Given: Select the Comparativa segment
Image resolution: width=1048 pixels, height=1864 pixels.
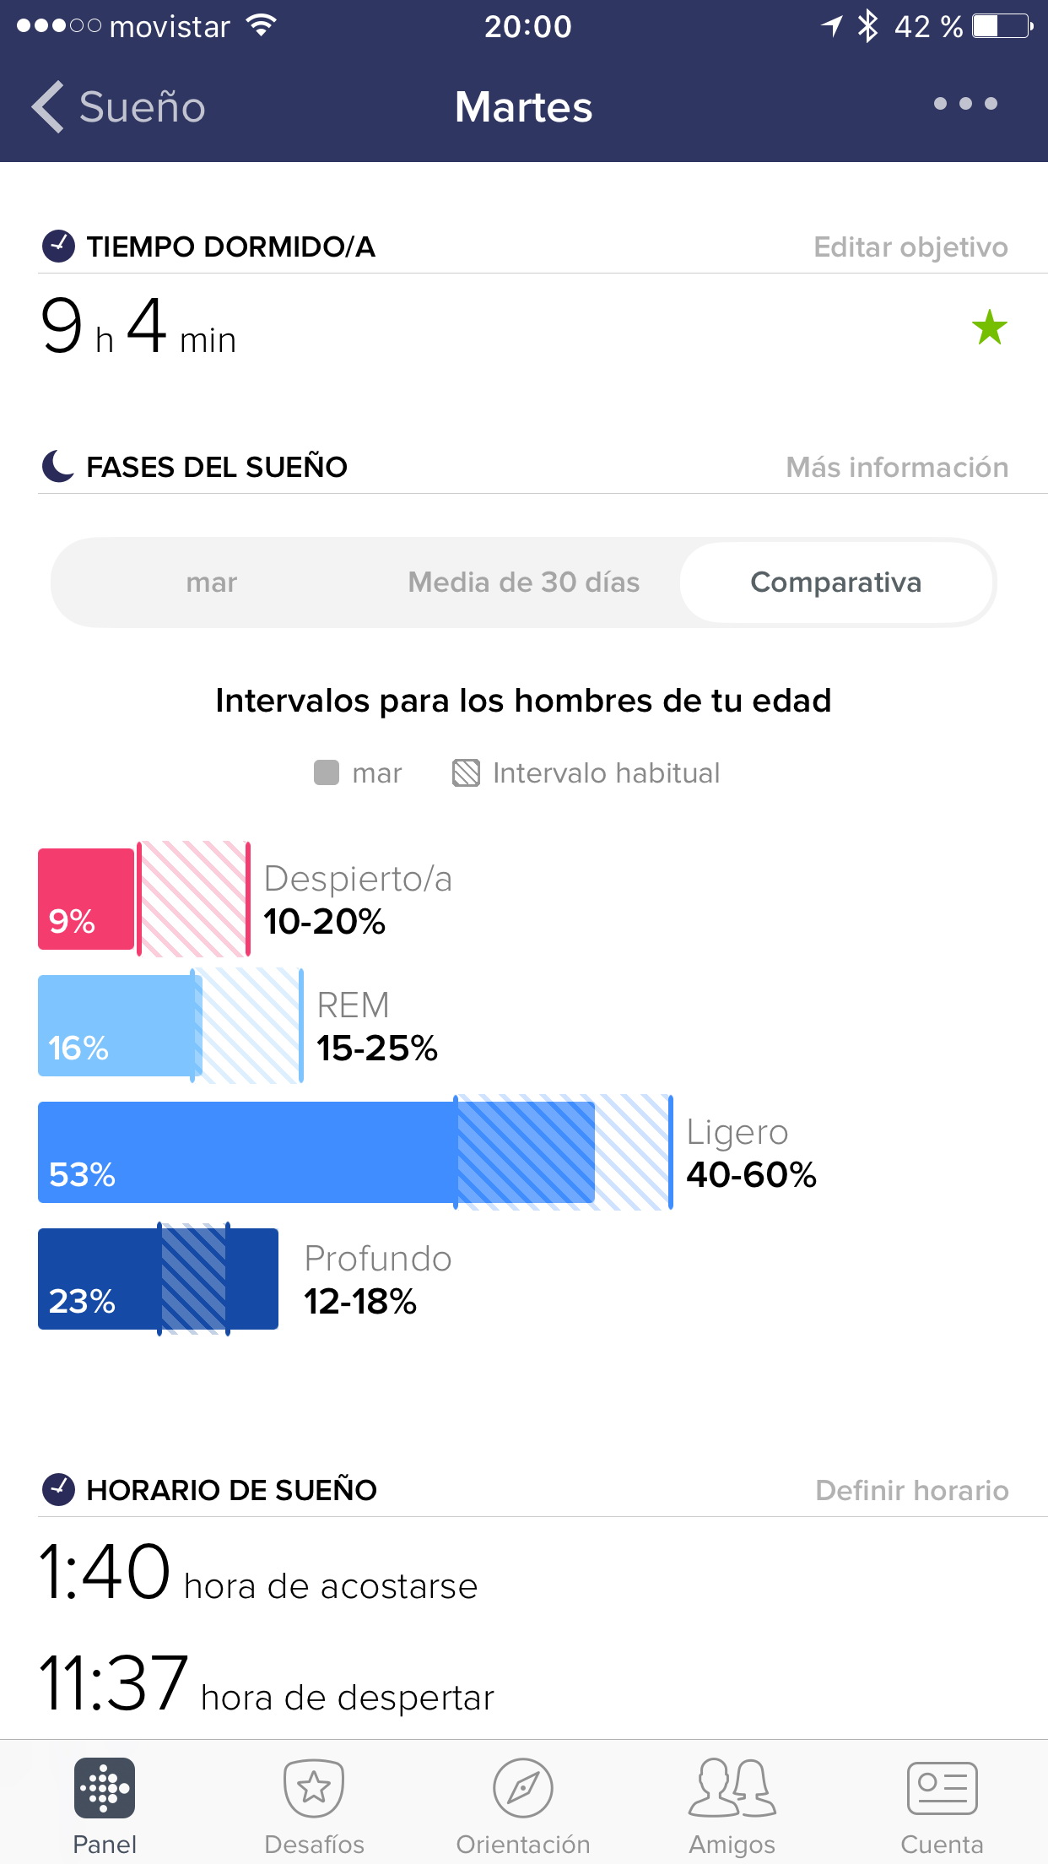Looking at the screenshot, I should point(835,582).
